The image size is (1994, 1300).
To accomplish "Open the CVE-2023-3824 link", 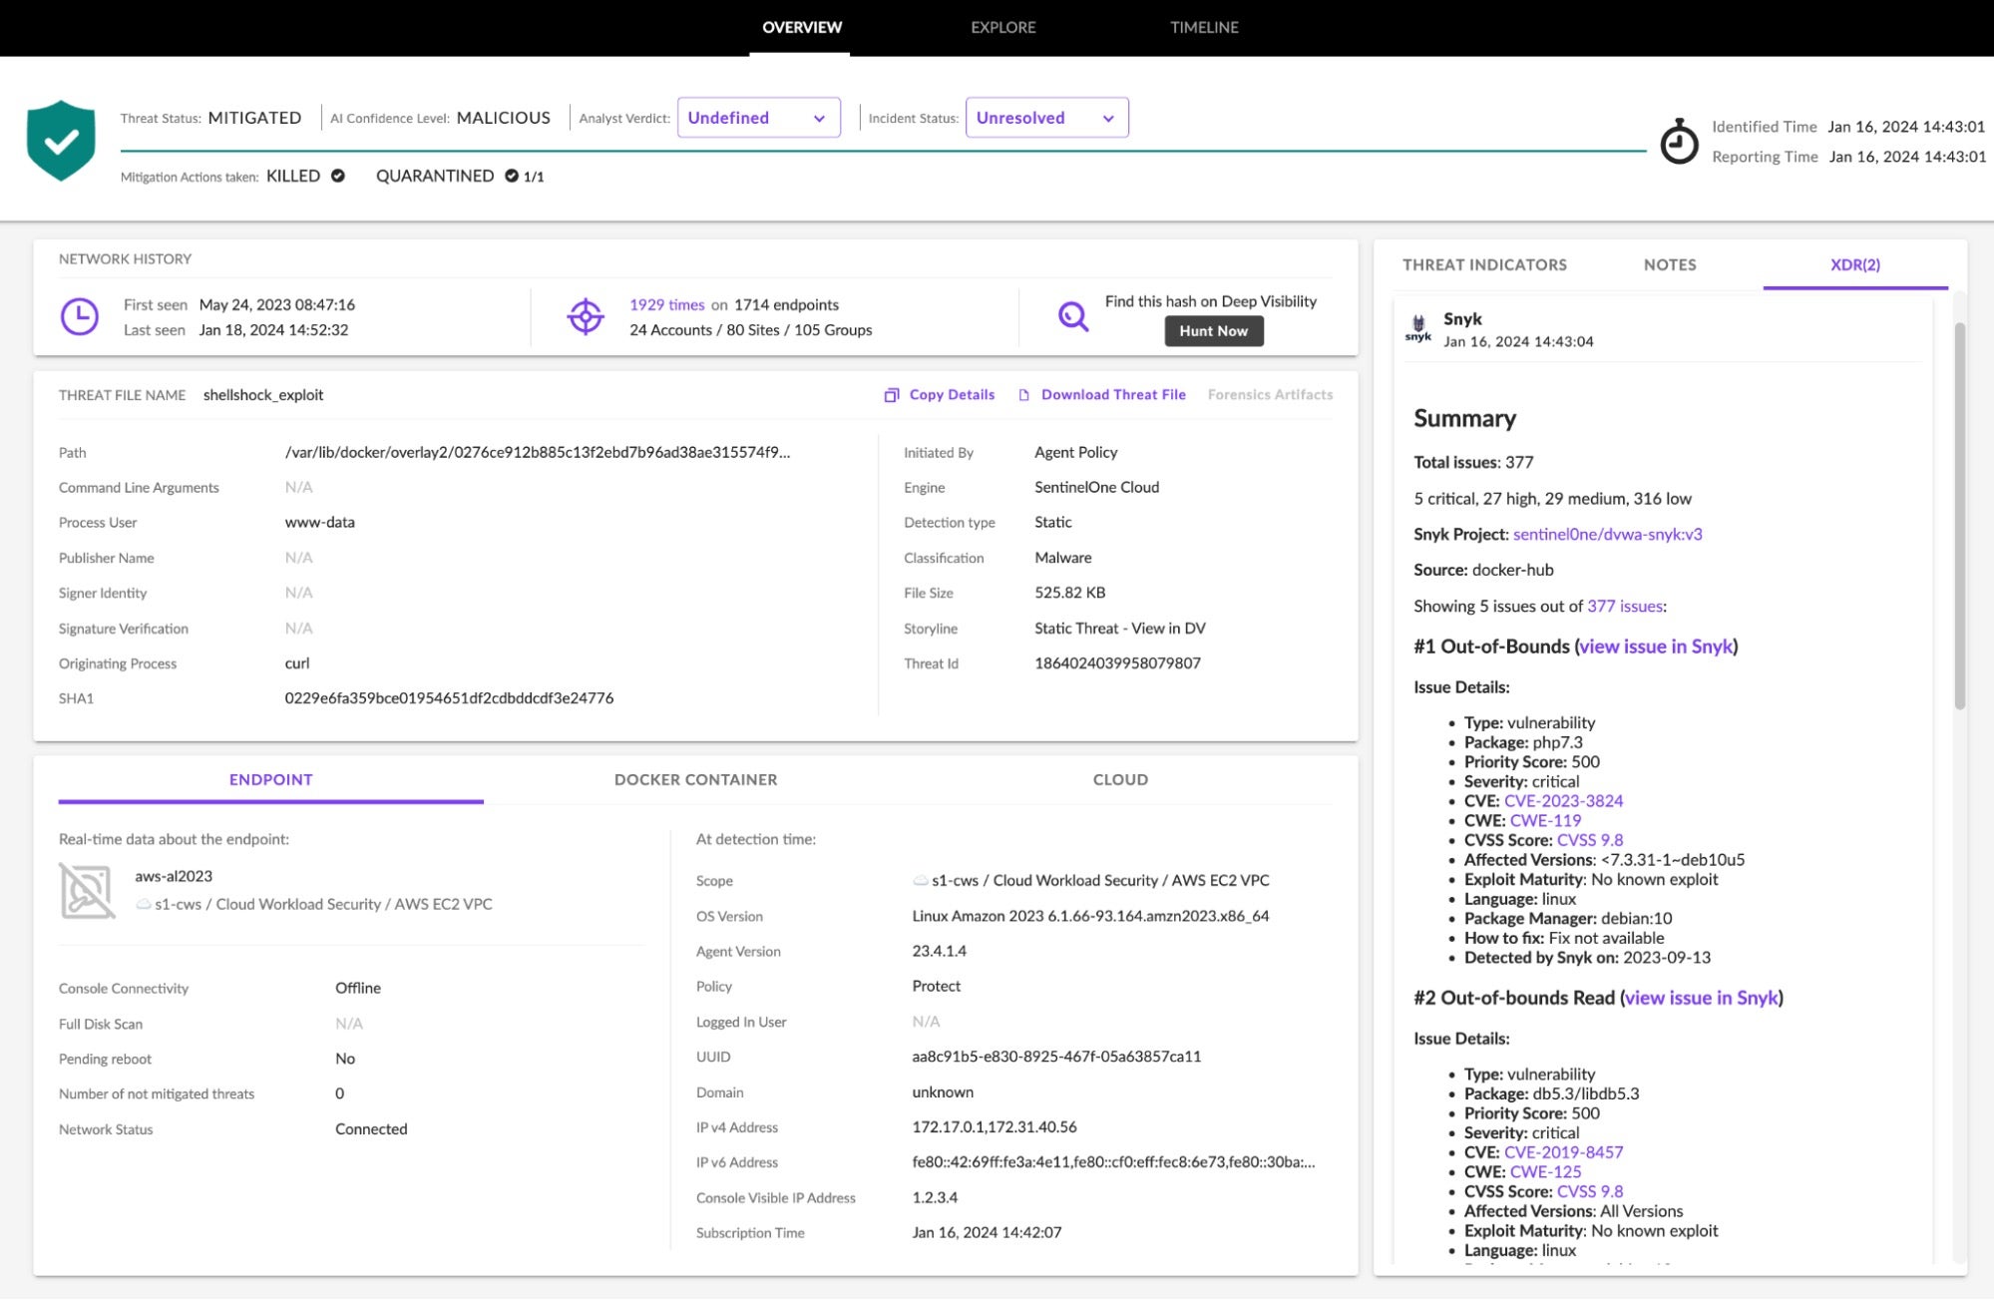I will (x=1563, y=801).
